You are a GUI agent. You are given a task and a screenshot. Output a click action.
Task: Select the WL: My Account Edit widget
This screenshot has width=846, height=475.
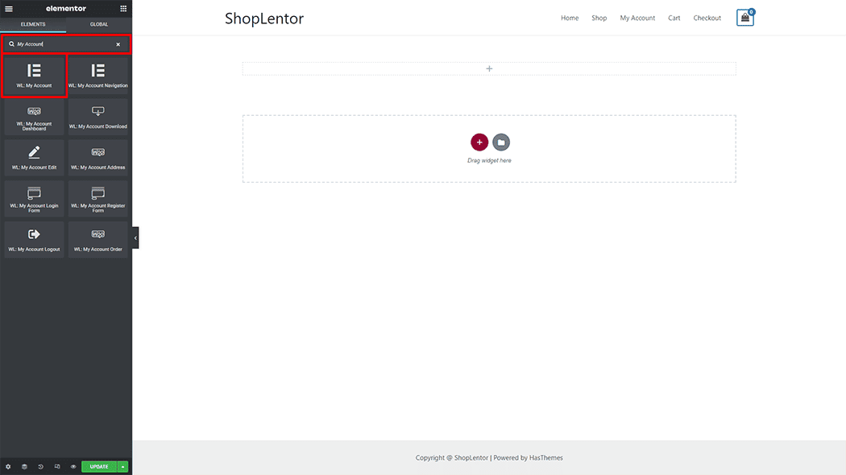pos(34,158)
